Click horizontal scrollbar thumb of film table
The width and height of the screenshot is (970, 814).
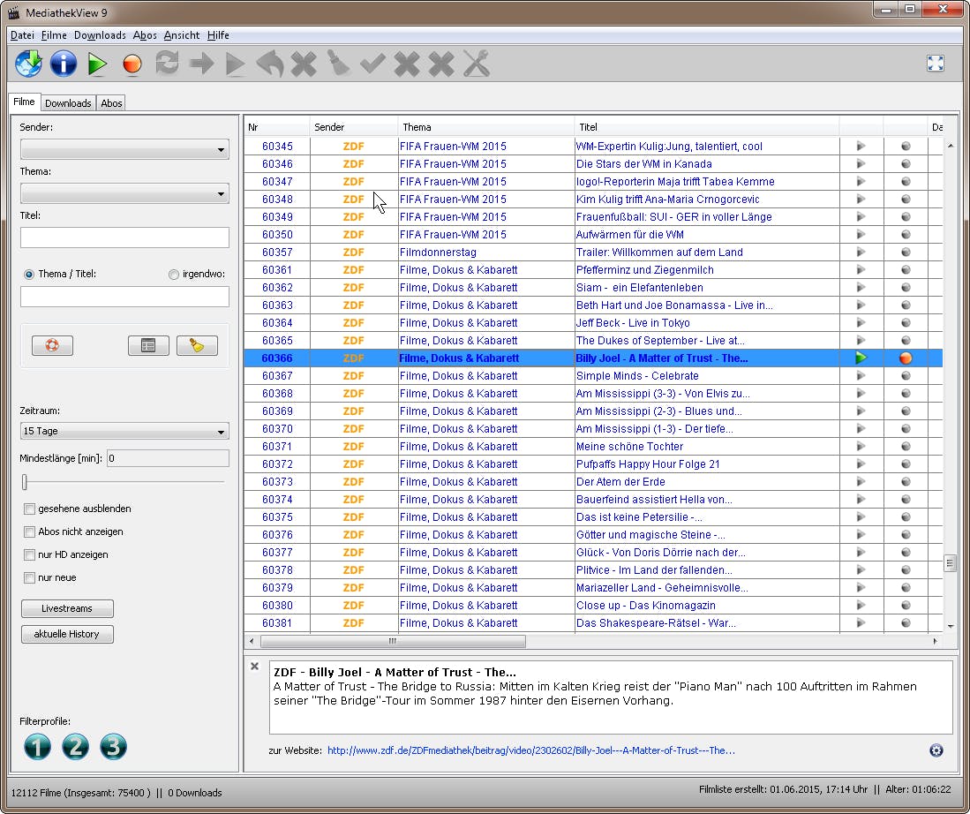(393, 641)
